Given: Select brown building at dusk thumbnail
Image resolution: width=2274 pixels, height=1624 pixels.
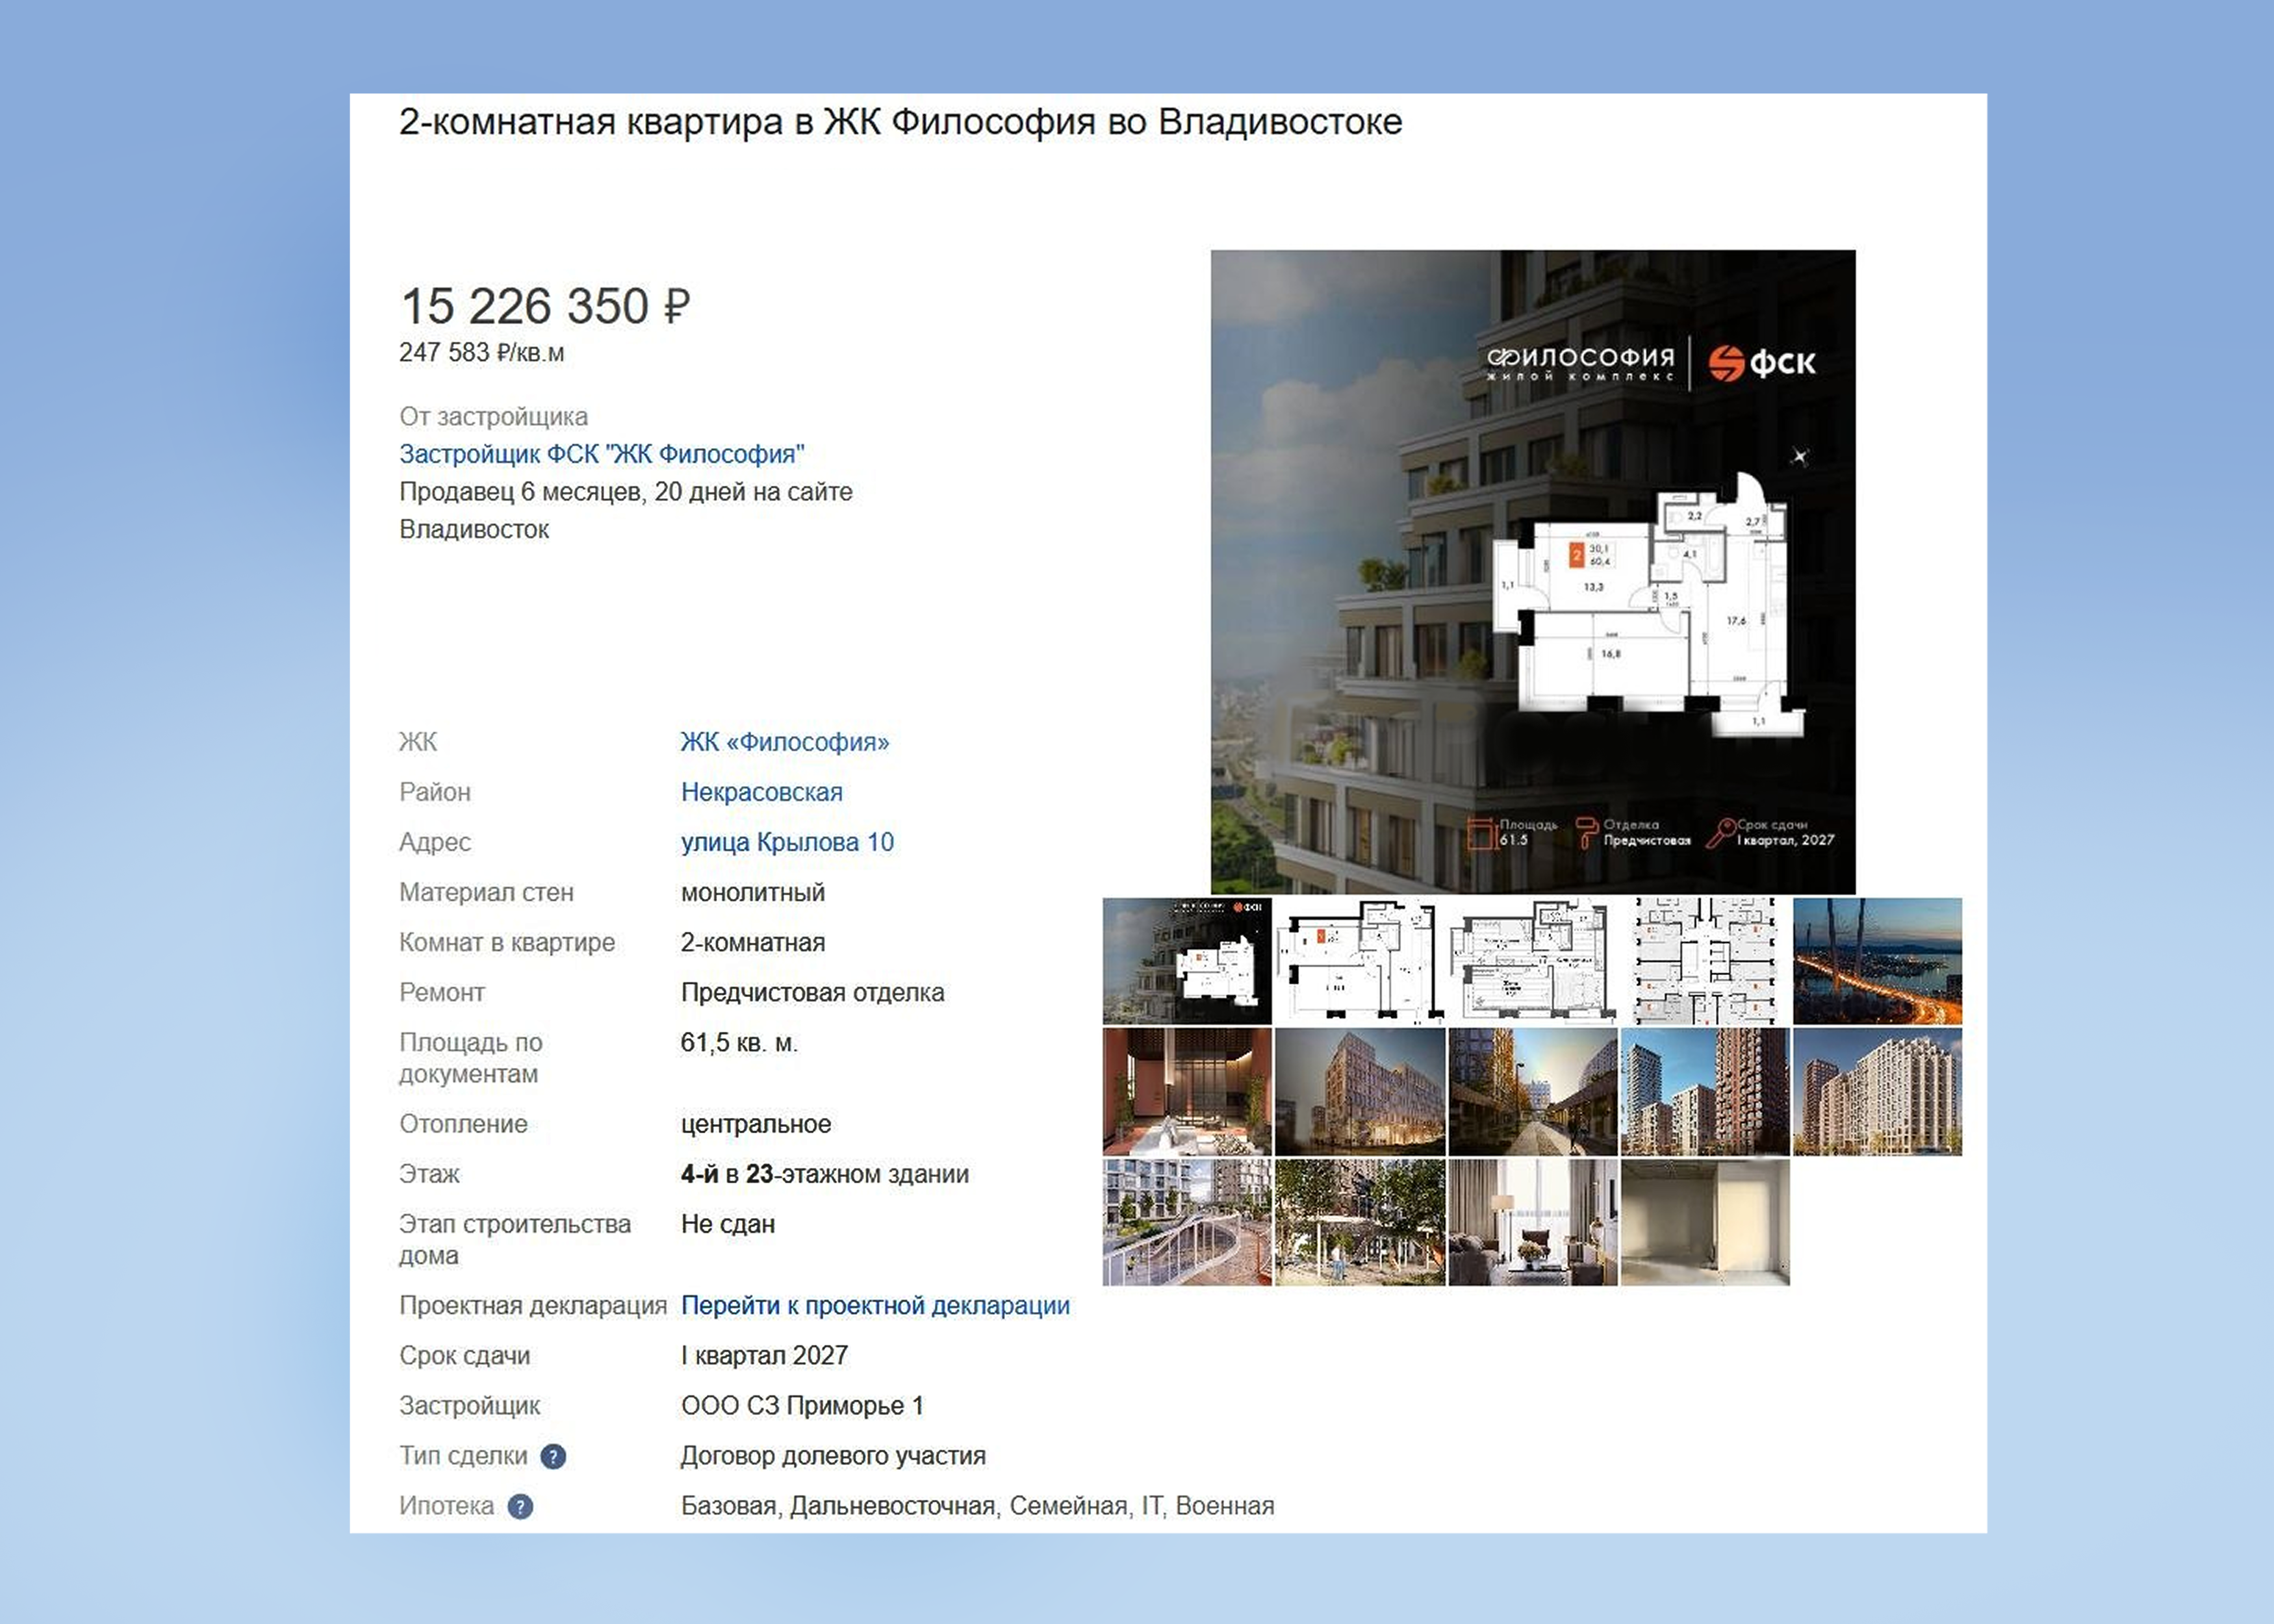Looking at the screenshot, I should pos(1360,1091).
